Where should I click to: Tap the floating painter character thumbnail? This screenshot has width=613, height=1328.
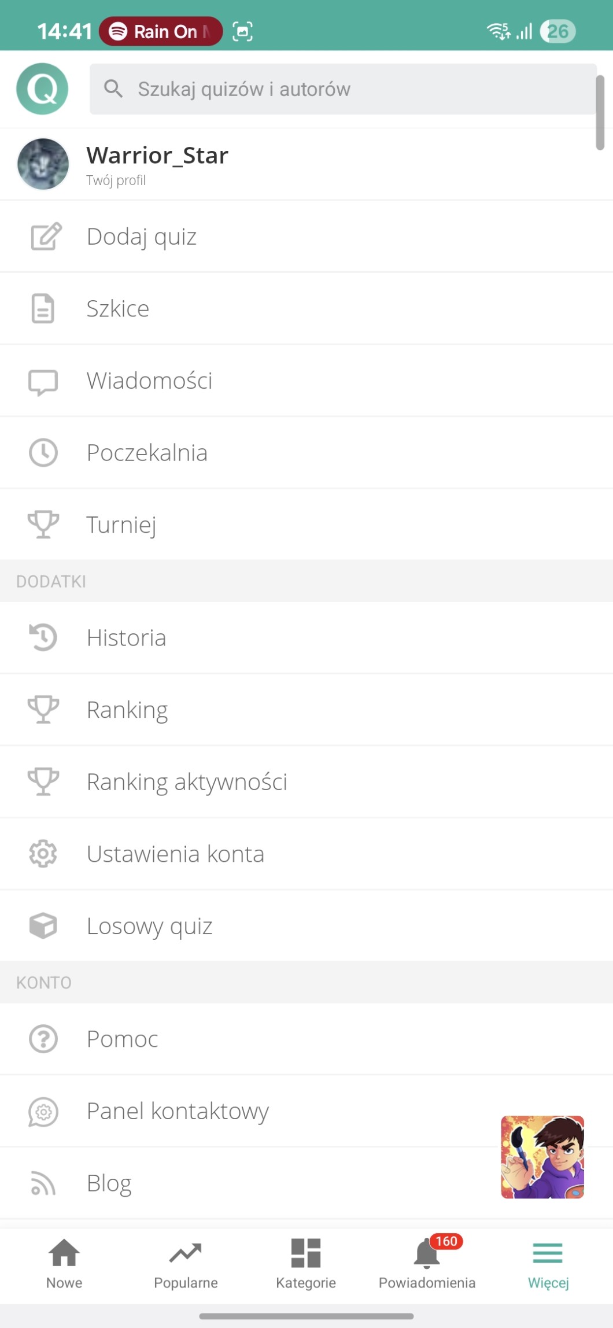coord(542,1157)
